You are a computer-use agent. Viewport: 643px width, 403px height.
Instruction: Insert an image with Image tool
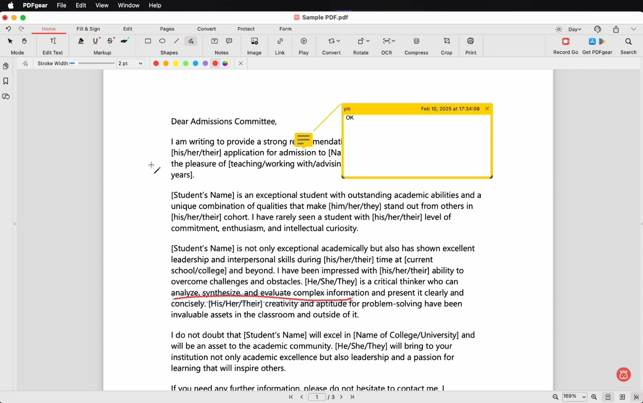254,41
